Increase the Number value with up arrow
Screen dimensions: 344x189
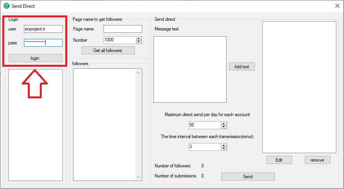pyautogui.click(x=139, y=38)
